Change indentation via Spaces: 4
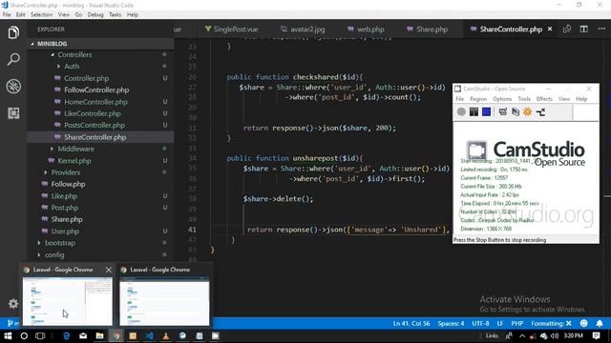The height and width of the screenshot is (343, 611). (451, 324)
